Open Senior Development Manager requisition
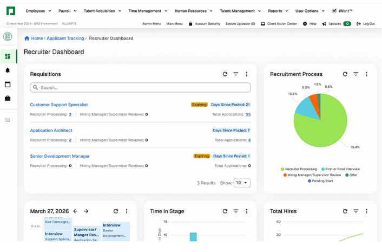 (x=60, y=156)
